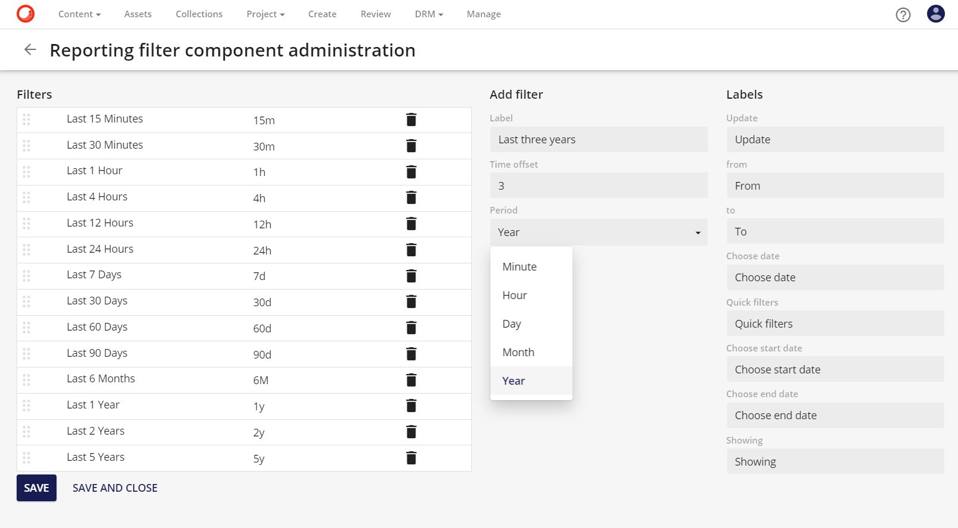Open Review in top navigation
The image size is (958, 528).
pos(375,14)
